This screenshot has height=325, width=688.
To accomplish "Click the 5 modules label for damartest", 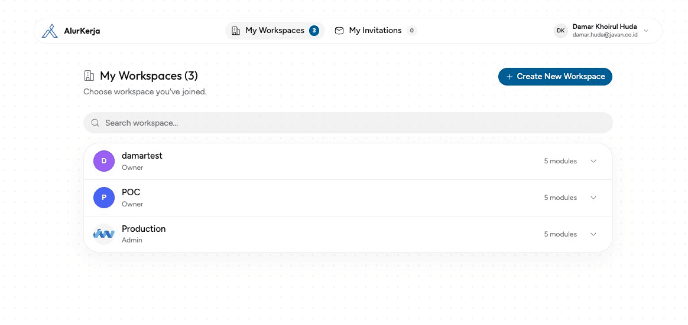I will [560, 161].
